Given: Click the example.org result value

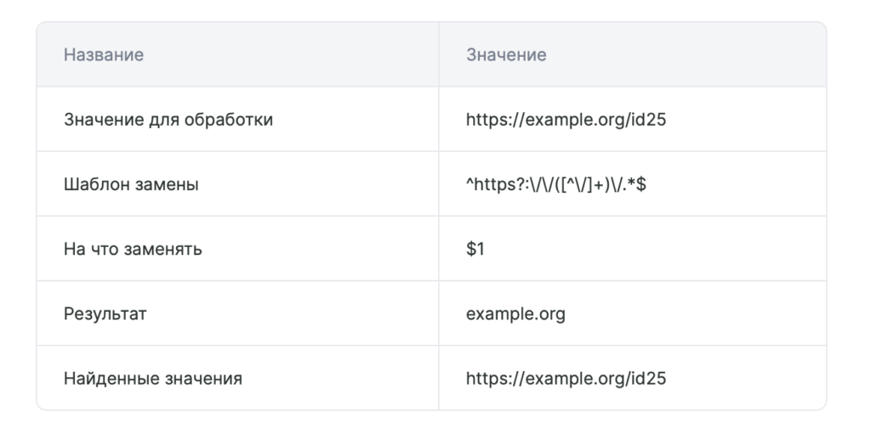Looking at the screenshot, I should coord(515,314).
